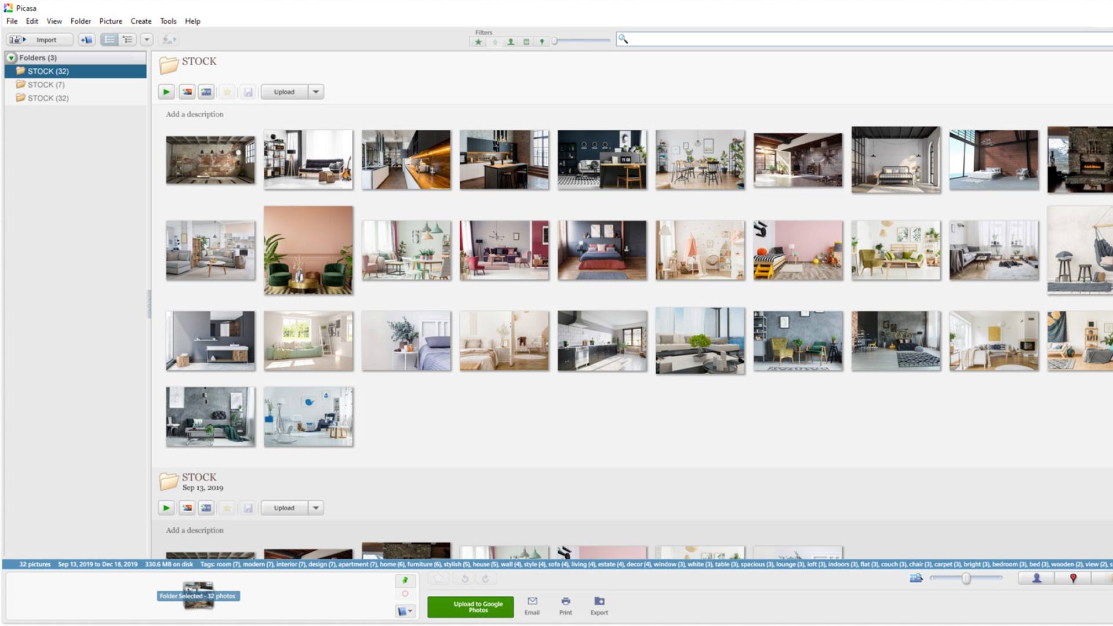Screen dimensions: 1113x626
Task: Click the star selected photos button in tray
Action: (439, 578)
